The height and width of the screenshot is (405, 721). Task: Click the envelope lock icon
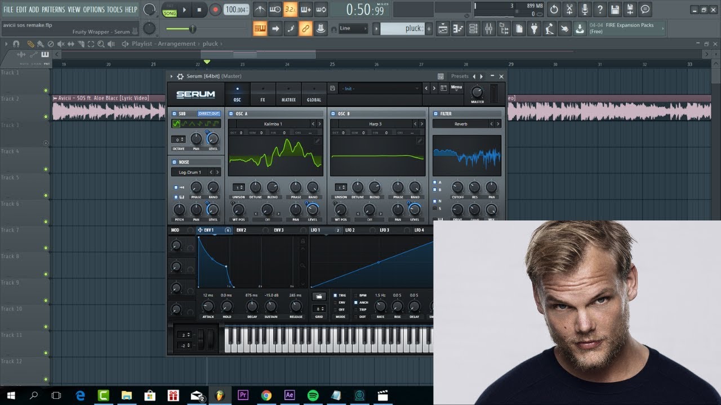pyautogui.click(x=302, y=241)
